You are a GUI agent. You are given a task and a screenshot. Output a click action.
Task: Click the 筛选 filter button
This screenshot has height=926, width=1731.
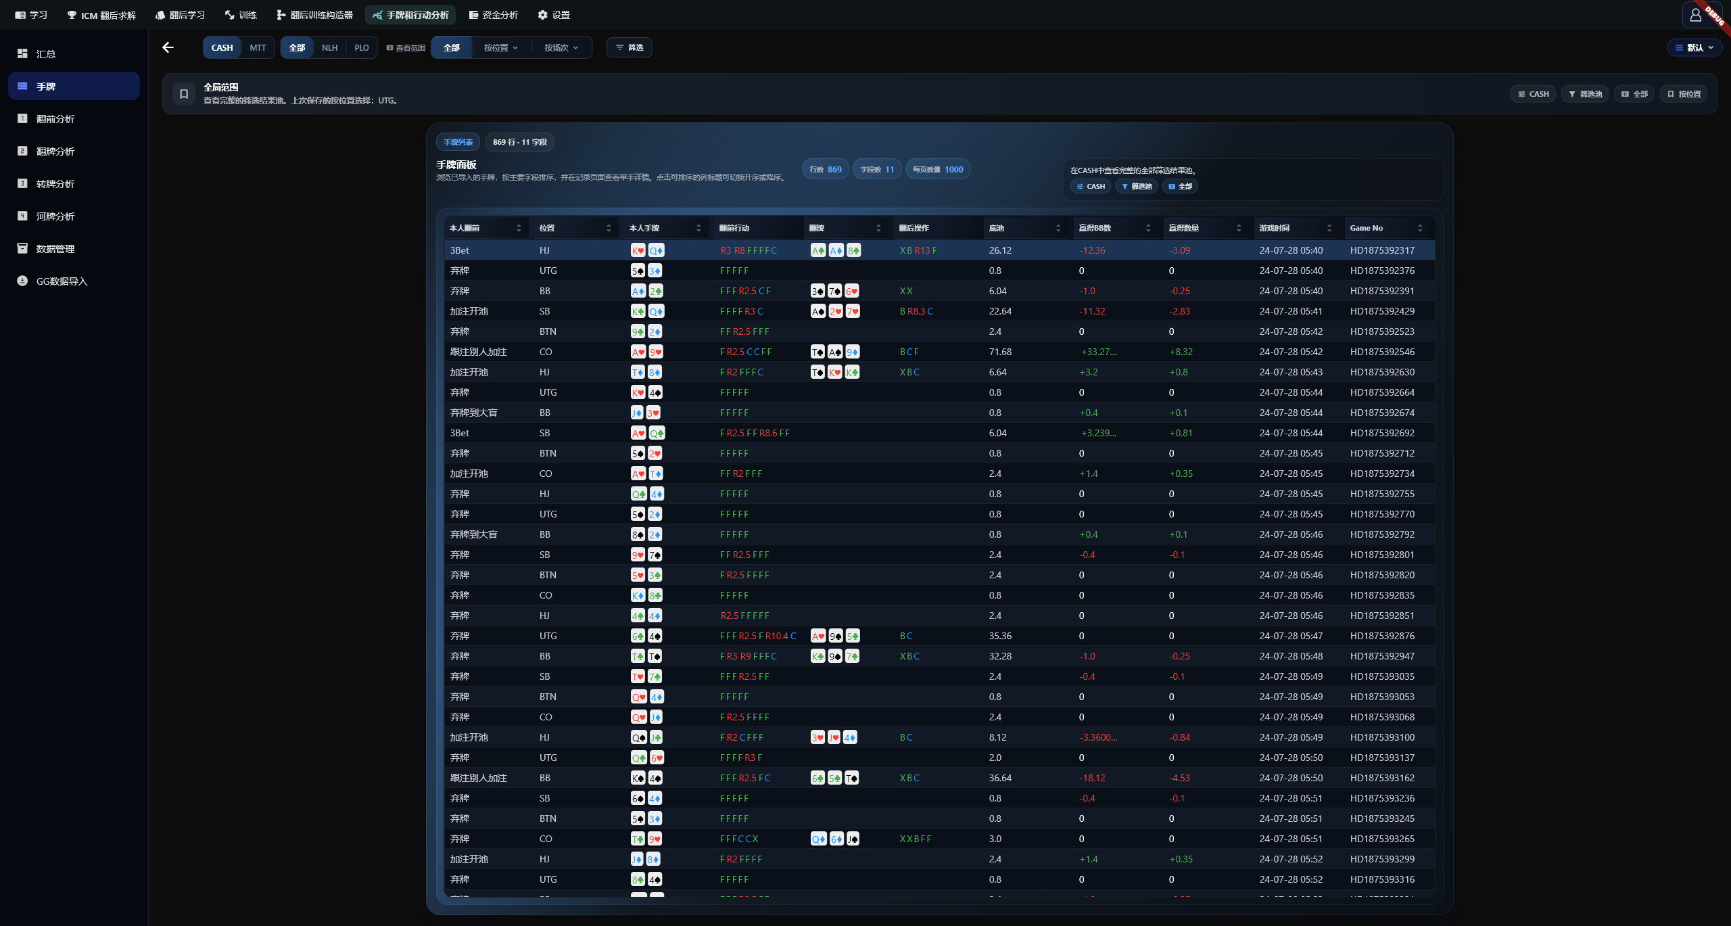click(630, 47)
